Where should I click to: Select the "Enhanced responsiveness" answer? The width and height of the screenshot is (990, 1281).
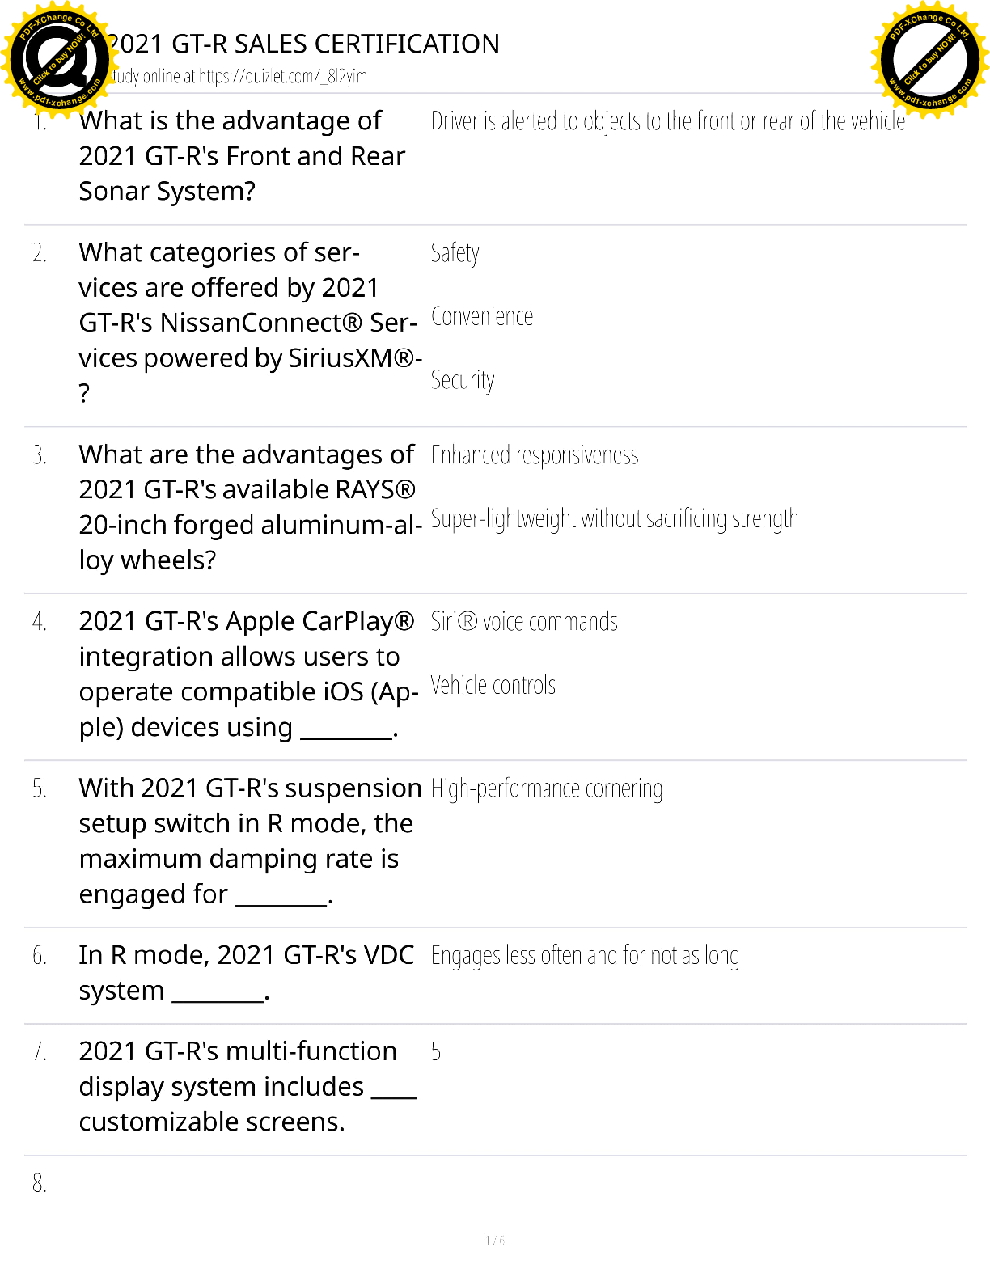pos(535,455)
